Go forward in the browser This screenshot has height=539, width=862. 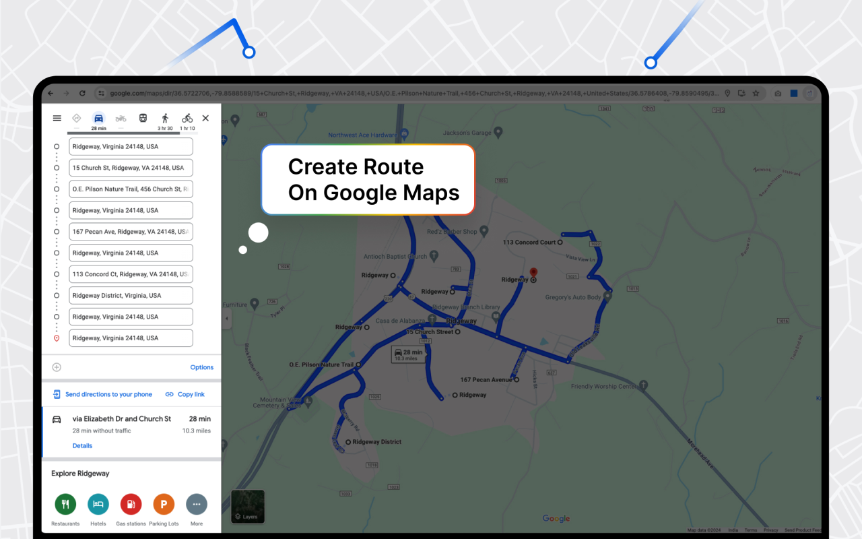pos(65,93)
